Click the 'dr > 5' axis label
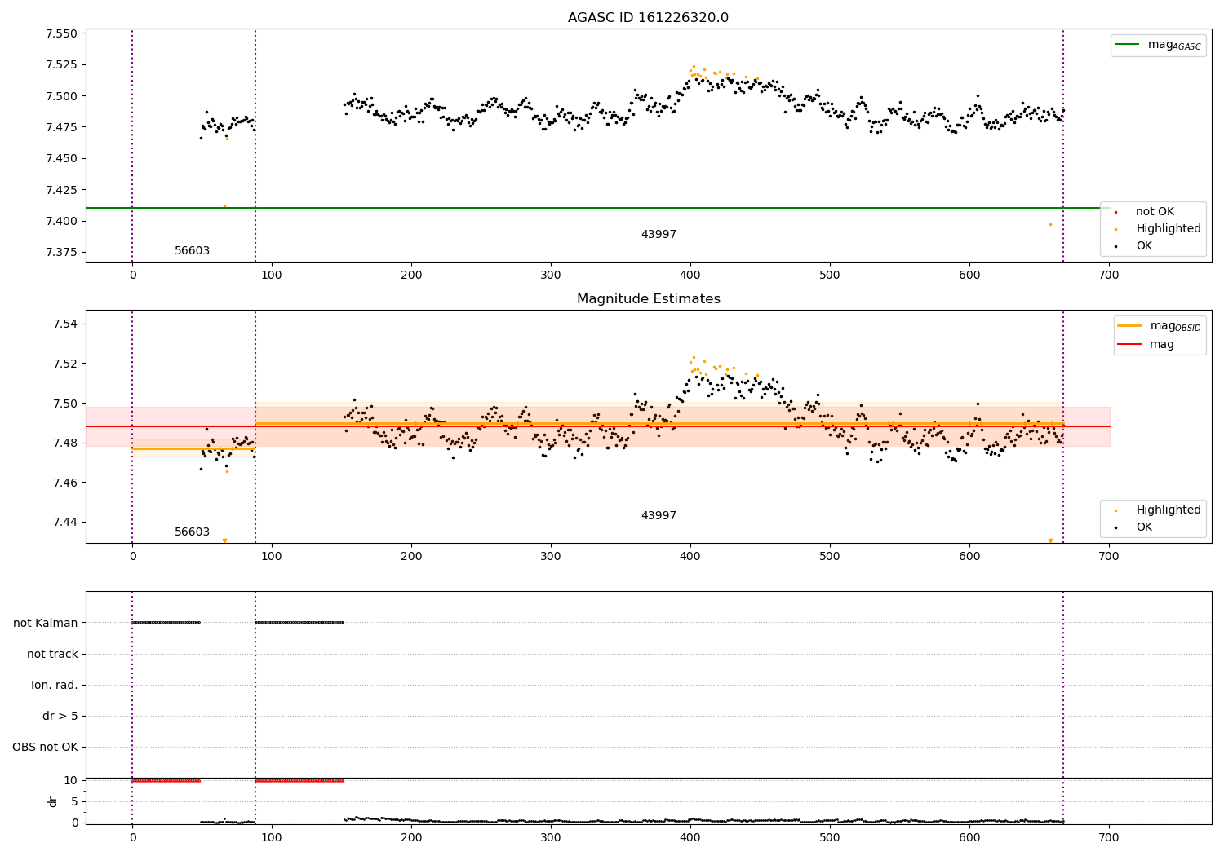Screen dimensions: 1224x856 click(60, 716)
